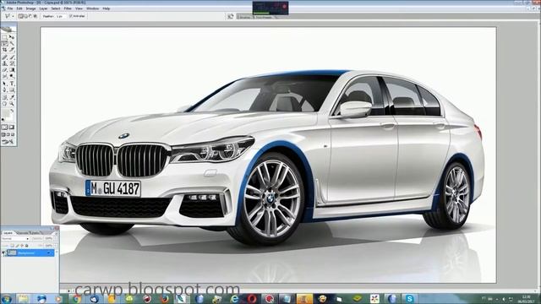541x304 pixels.
Task: Select the Move tool
Action: [x=12, y=37]
